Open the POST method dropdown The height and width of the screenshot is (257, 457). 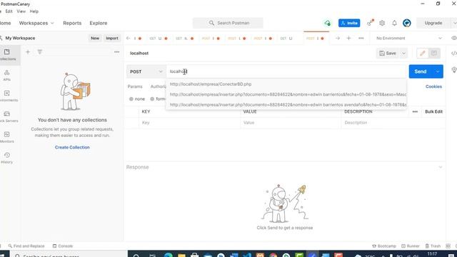(146, 71)
